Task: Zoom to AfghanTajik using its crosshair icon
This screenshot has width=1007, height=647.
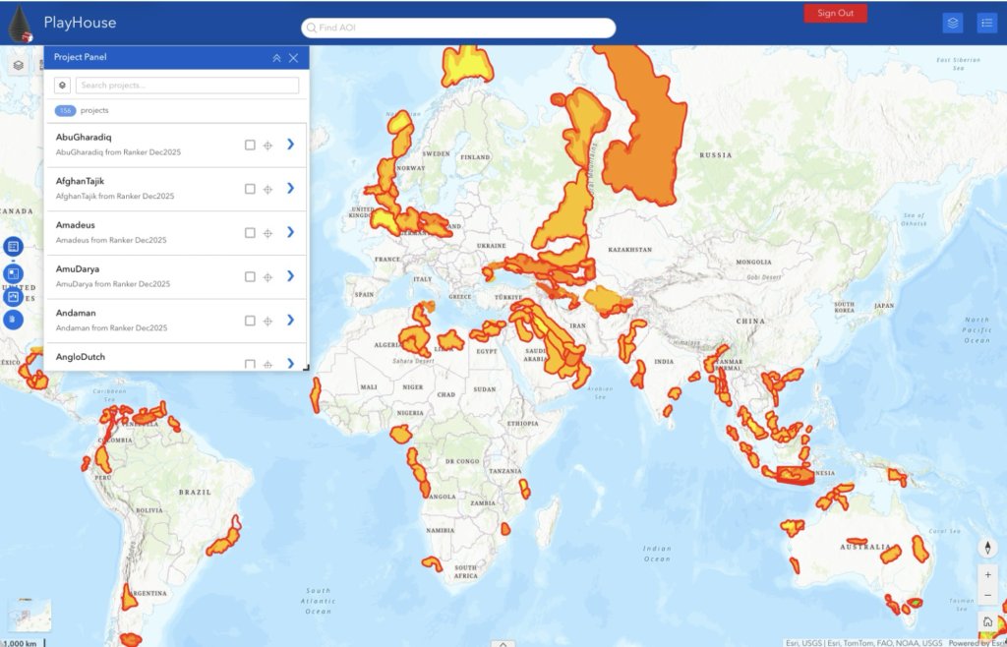Action: (x=267, y=189)
